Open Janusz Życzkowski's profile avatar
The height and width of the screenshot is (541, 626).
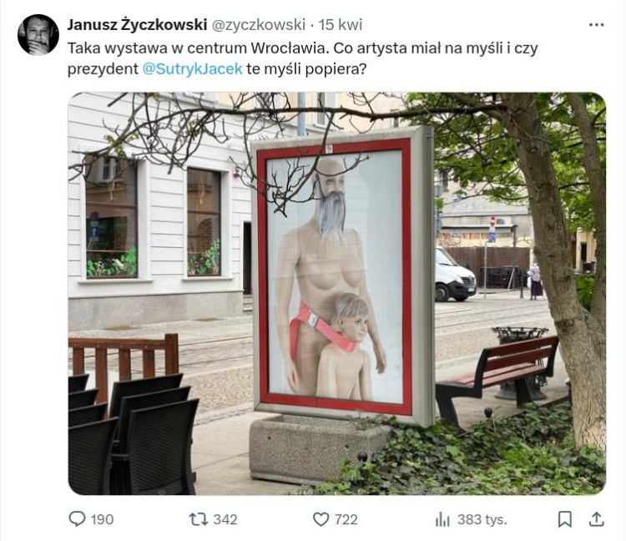point(38,35)
